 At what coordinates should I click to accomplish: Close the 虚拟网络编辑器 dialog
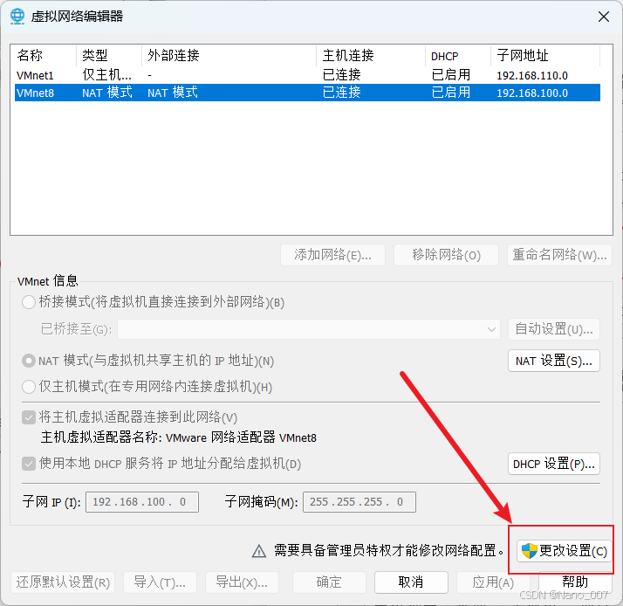coord(604,17)
